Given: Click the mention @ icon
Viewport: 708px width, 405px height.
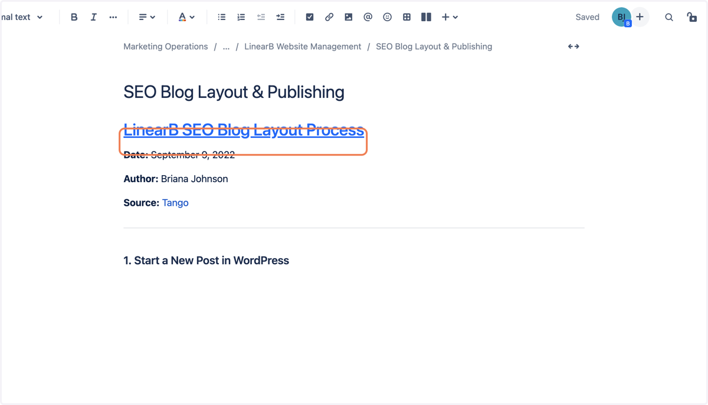Looking at the screenshot, I should pyautogui.click(x=368, y=17).
